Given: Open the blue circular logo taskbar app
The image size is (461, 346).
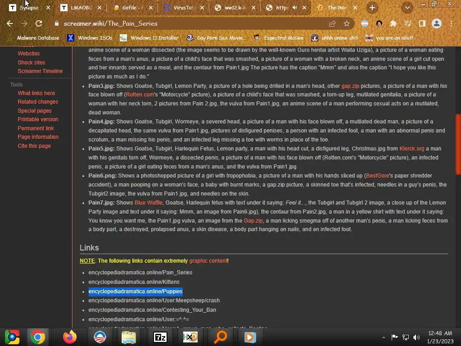Looking at the screenshot, I should tap(99, 337).
